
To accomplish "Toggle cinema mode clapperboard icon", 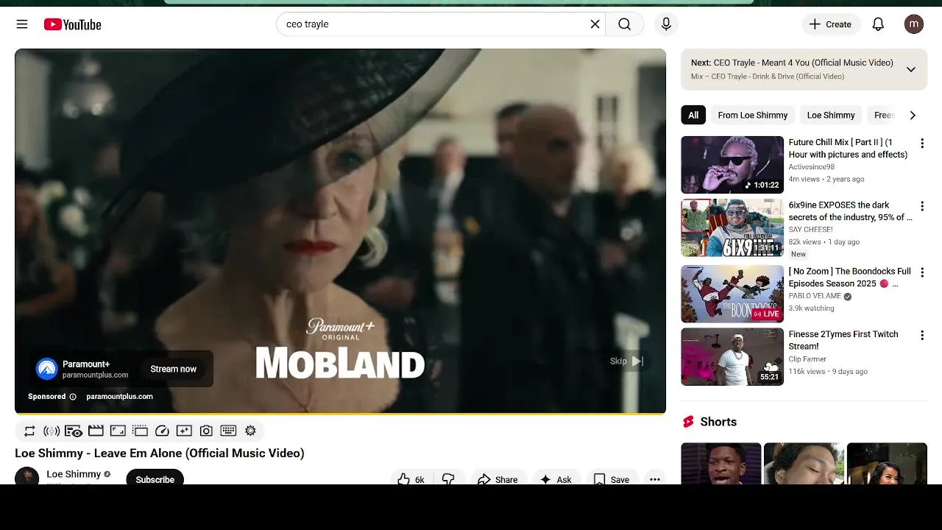I will (x=96, y=431).
